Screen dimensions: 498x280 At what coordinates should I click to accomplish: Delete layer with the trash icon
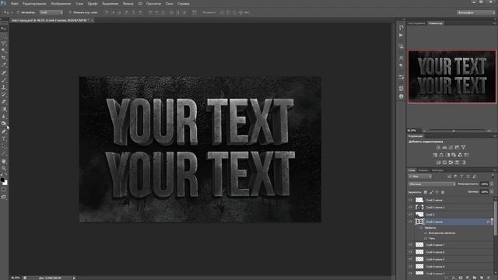click(489, 278)
